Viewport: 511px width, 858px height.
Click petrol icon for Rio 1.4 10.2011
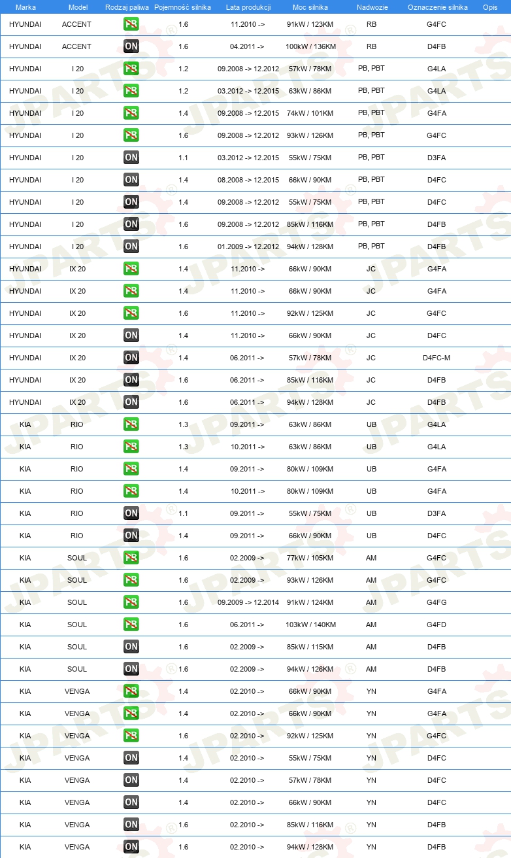[131, 491]
